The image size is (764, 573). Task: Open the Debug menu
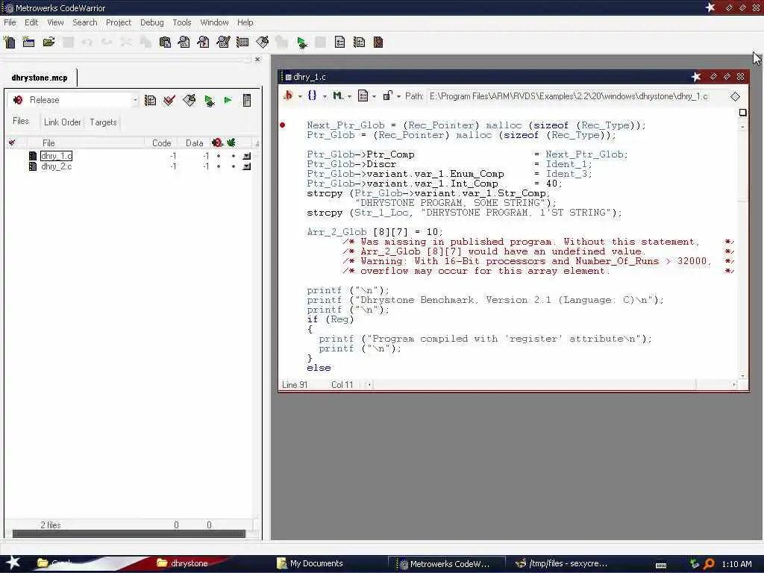(152, 22)
